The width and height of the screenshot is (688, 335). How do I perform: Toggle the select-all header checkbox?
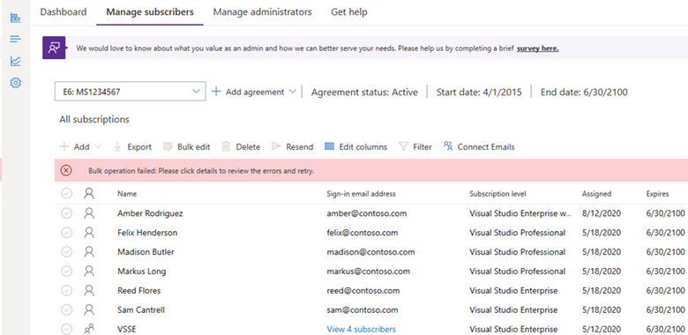coord(66,194)
